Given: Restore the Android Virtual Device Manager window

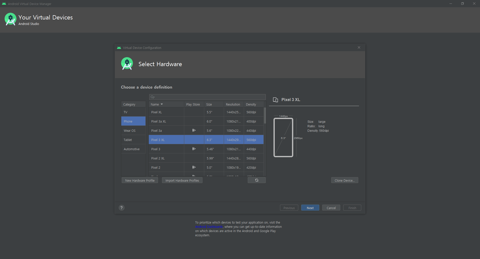Looking at the screenshot, I should pyautogui.click(x=462, y=3).
